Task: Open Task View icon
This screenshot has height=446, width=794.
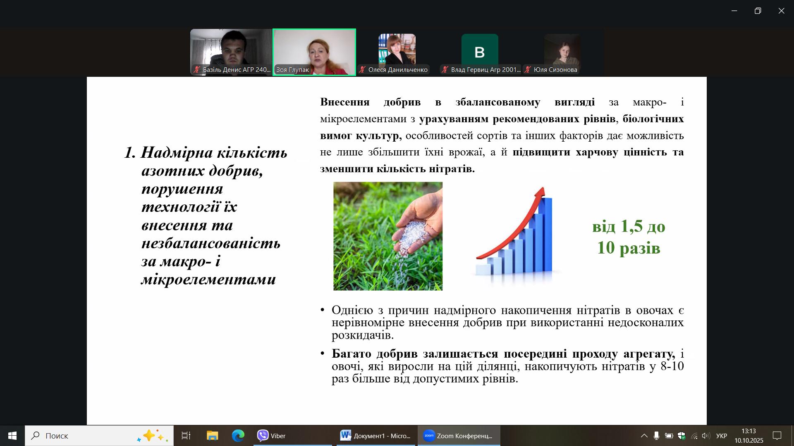Action: tap(186, 436)
